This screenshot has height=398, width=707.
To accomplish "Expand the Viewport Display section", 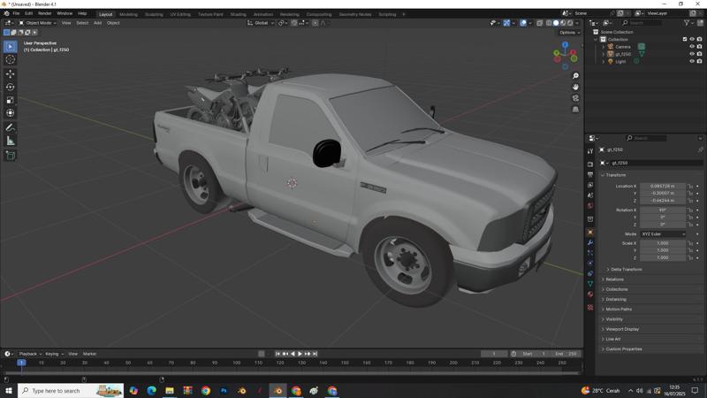I will coord(622,329).
